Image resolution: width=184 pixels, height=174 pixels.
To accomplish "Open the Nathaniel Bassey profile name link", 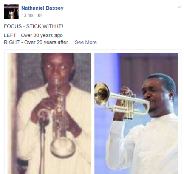I will pos(42,8).
